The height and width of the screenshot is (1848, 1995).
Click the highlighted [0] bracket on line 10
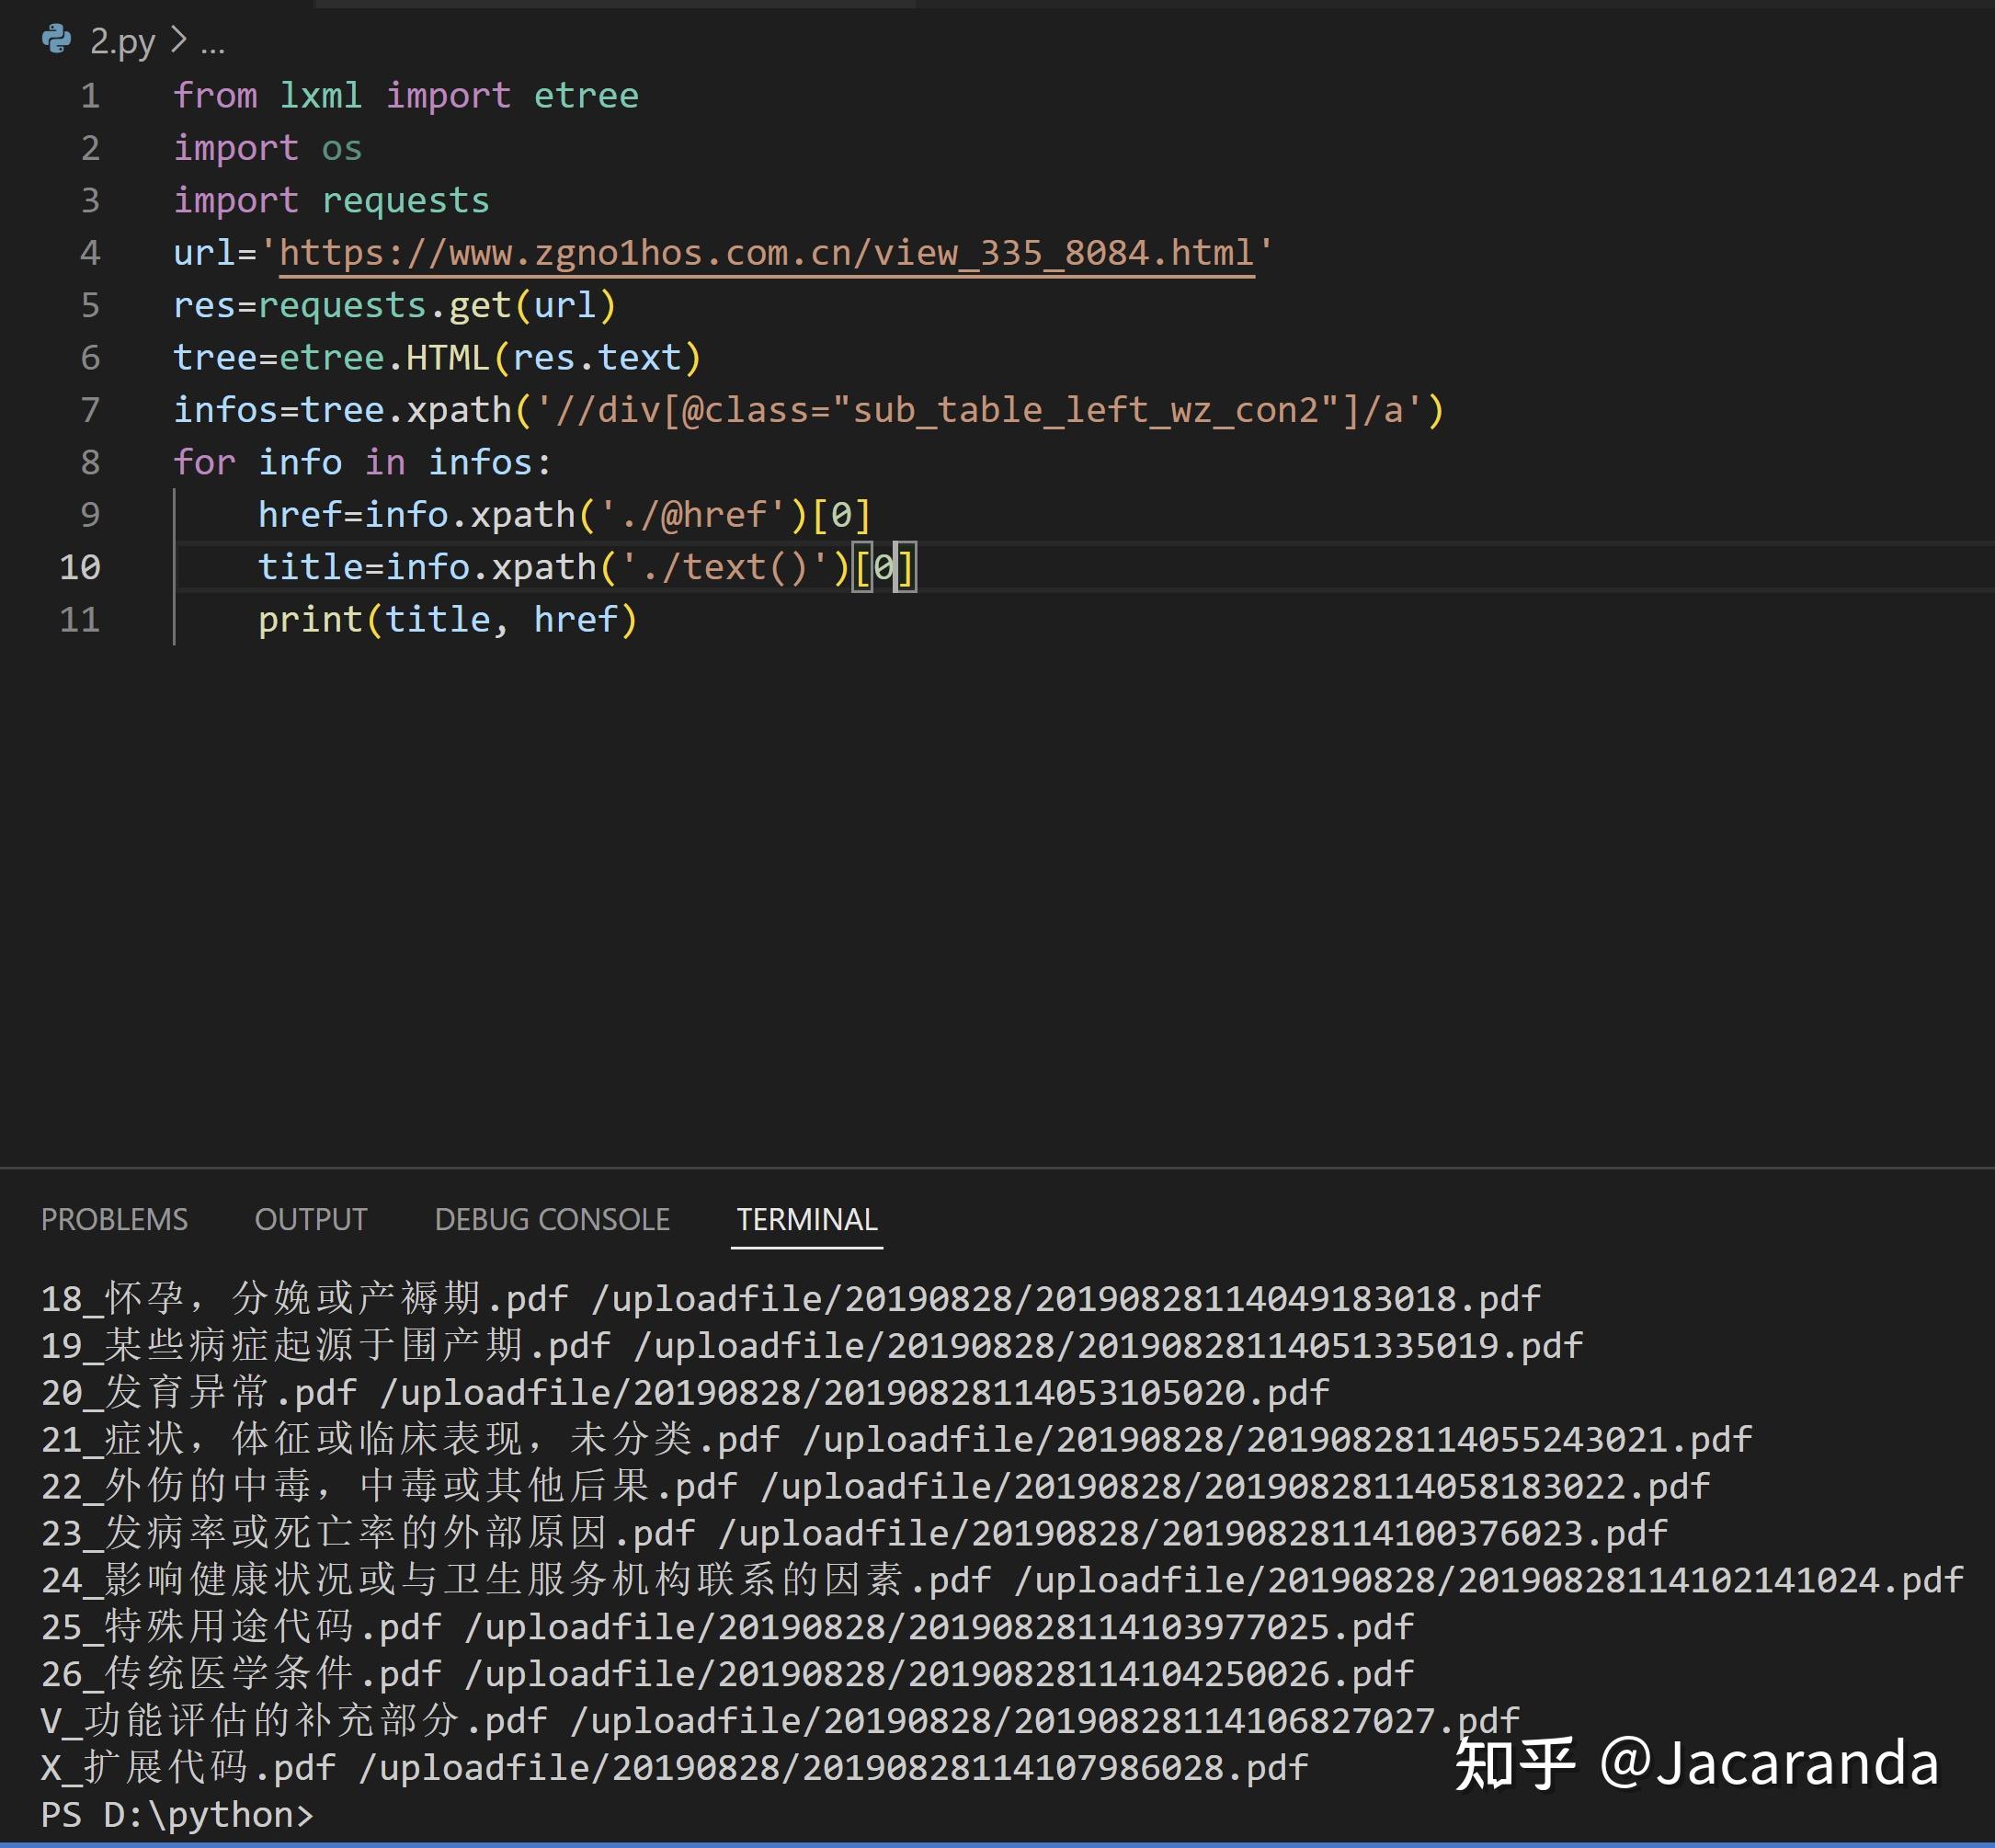(x=886, y=566)
